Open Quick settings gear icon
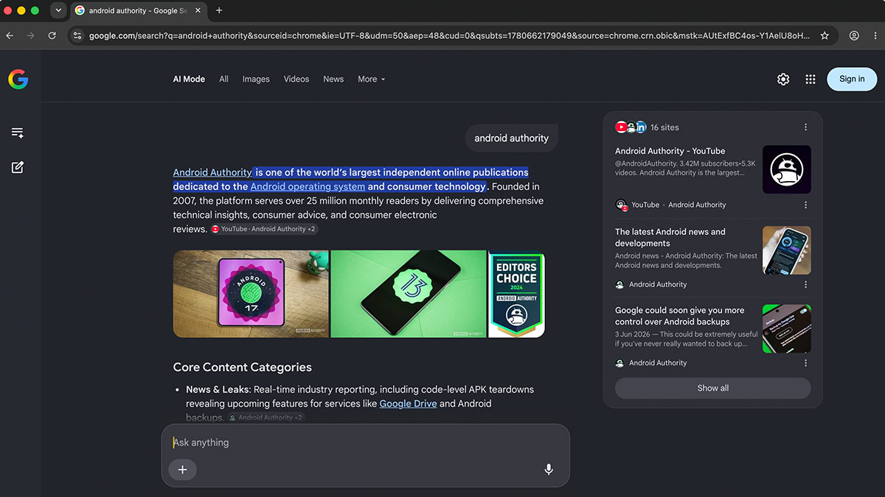Screen dimensions: 885x497 [783, 80]
